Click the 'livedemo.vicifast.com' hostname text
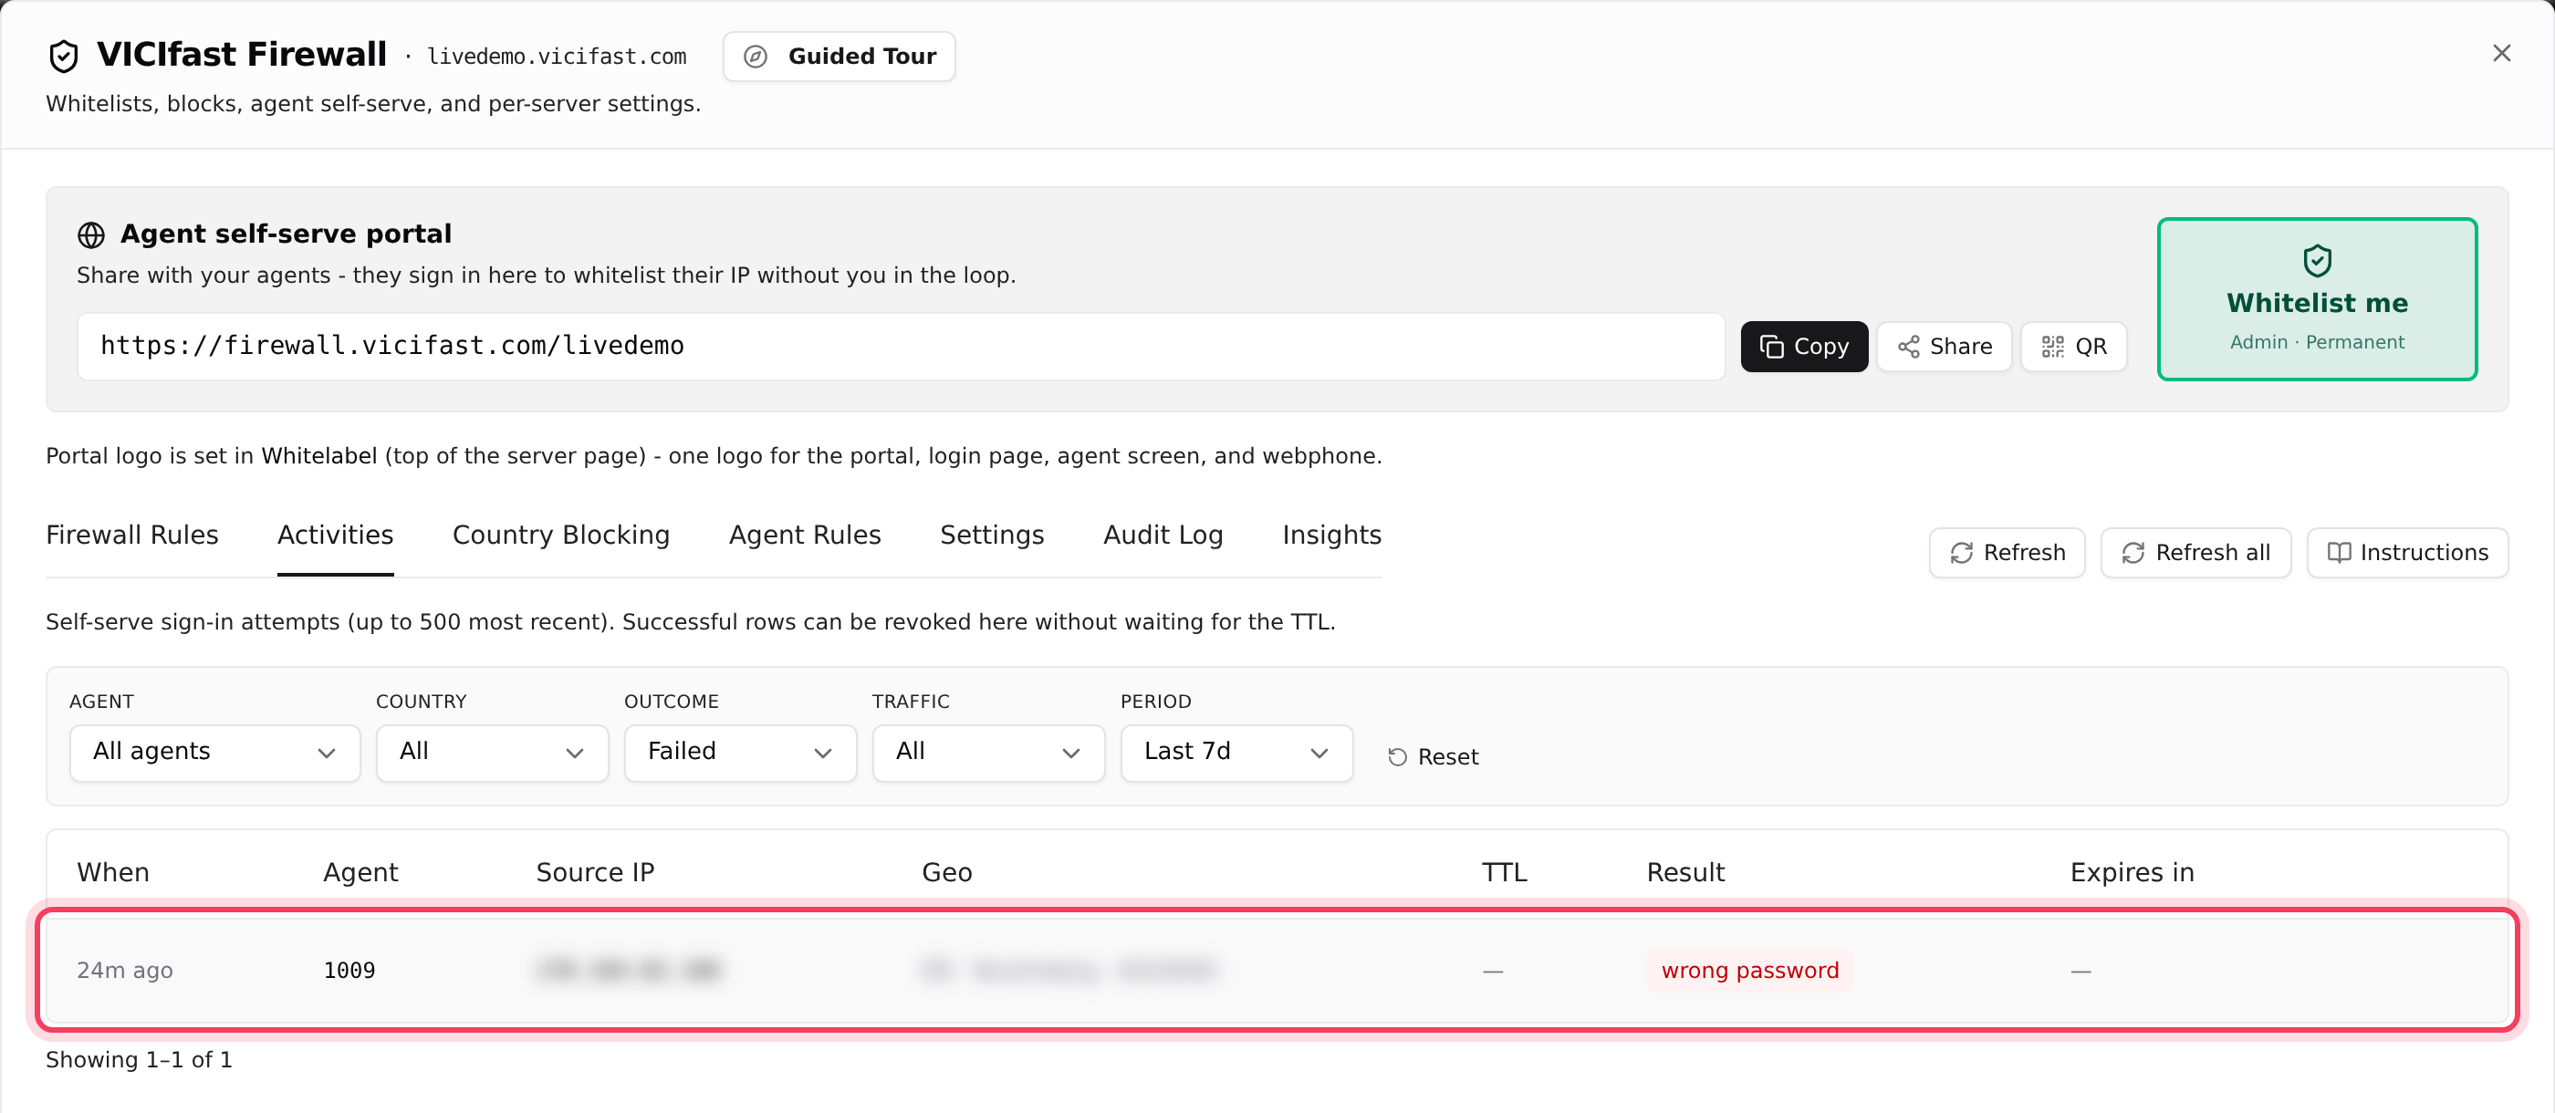The height and width of the screenshot is (1113, 2555). click(557, 57)
